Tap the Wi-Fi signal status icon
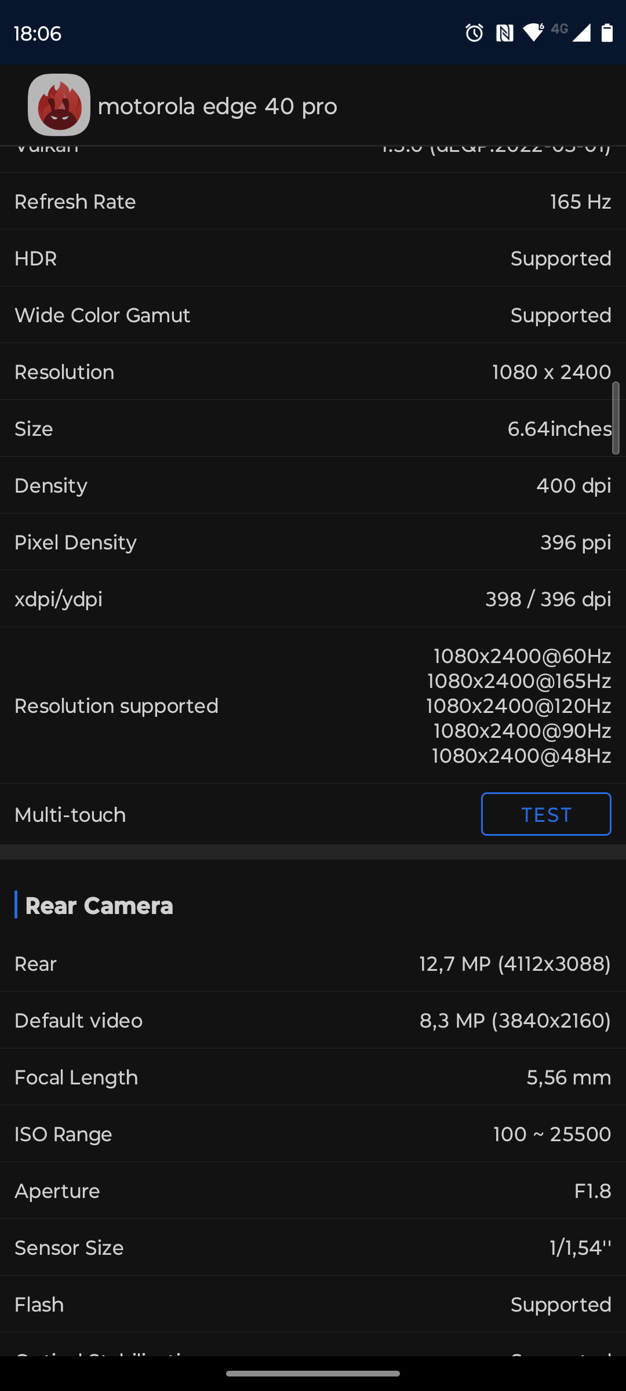626x1391 pixels. point(533,32)
